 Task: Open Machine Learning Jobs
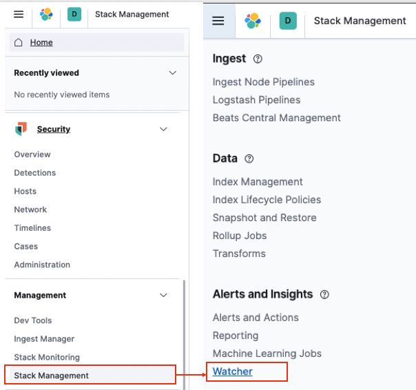coord(267,353)
